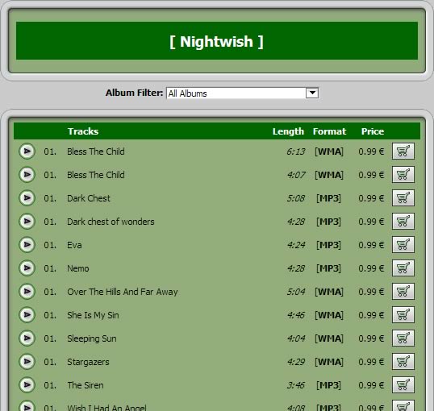Add Stargazers to the shopping cart

[x=403, y=362]
